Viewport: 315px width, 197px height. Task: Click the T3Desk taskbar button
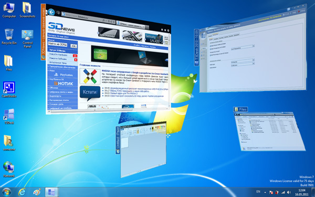coord(51,192)
